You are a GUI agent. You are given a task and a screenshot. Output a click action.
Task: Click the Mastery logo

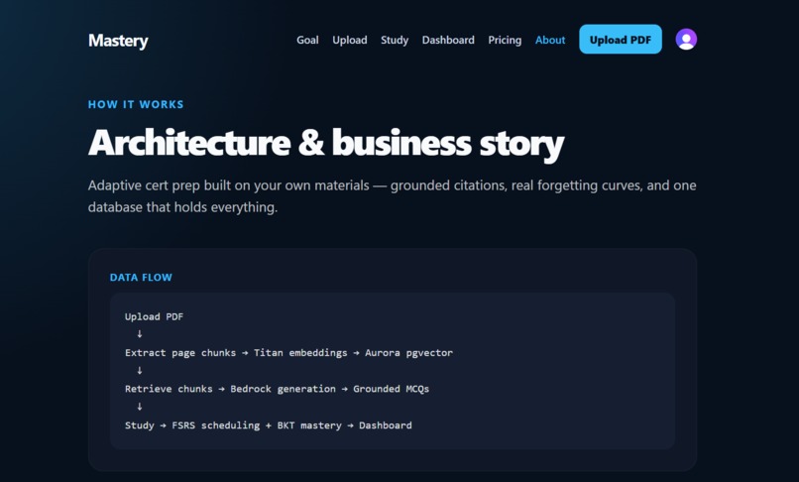tap(118, 41)
